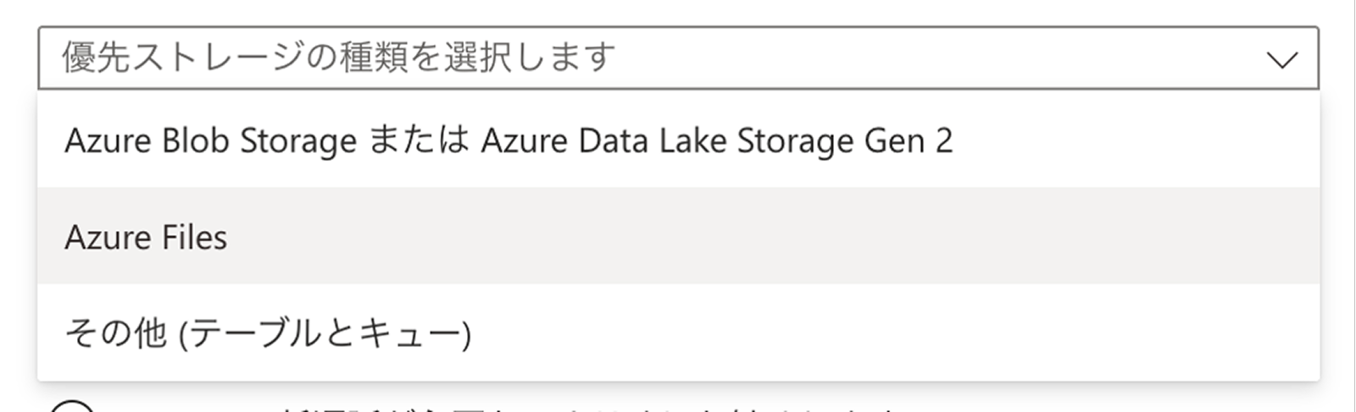Select Azure Blob Storage または Azure Data Lake Storage Gen 2

pyautogui.click(x=508, y=140)
